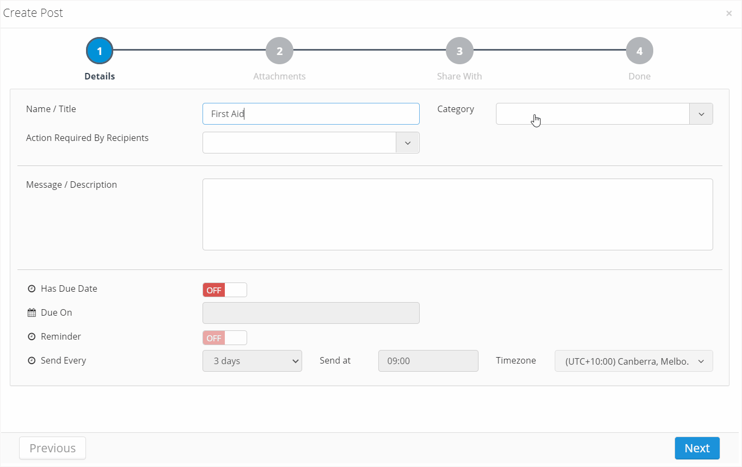Open the Category dropdown arrow
This screenshot has width=742, height=467.
point(701,114)
